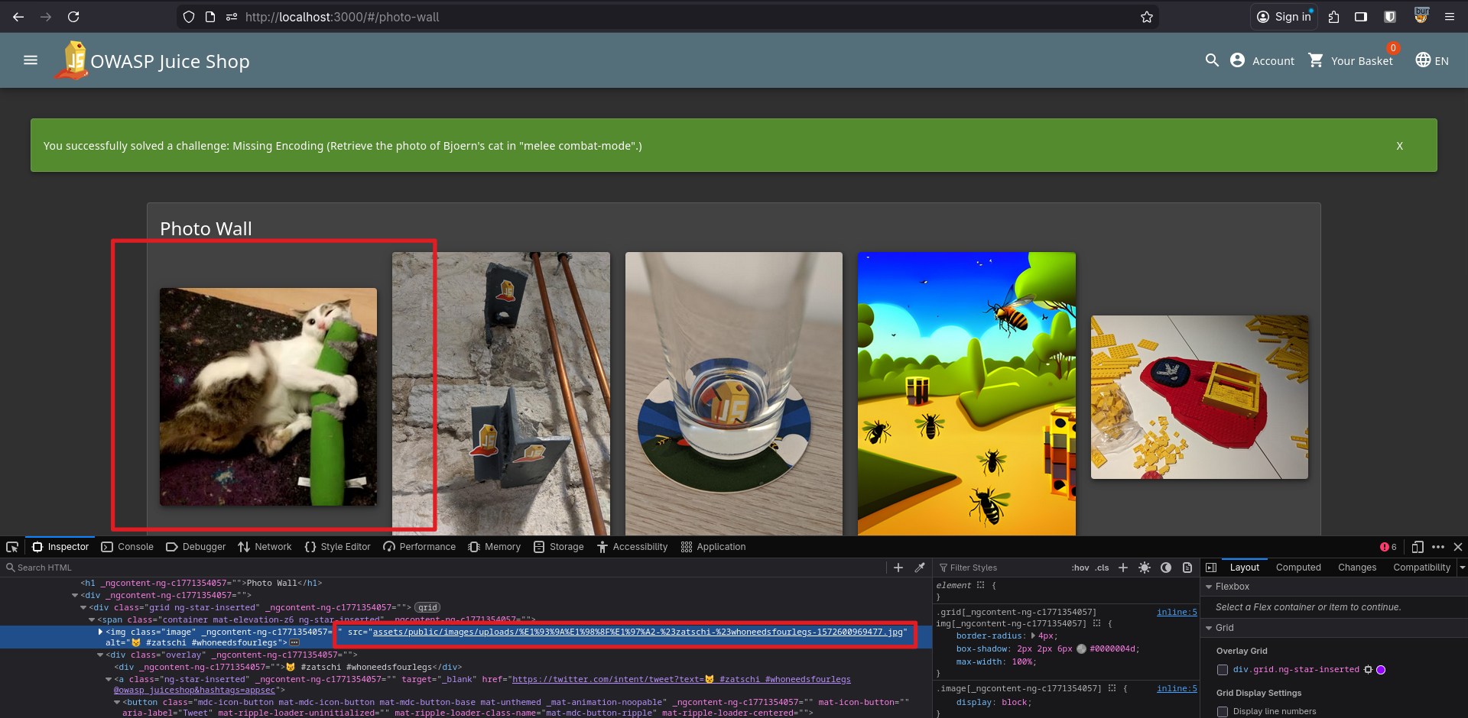This screenshot has height=718, width=1468.
Task: Click the cat photo thumbnail
Action: [x=268, y=396]
